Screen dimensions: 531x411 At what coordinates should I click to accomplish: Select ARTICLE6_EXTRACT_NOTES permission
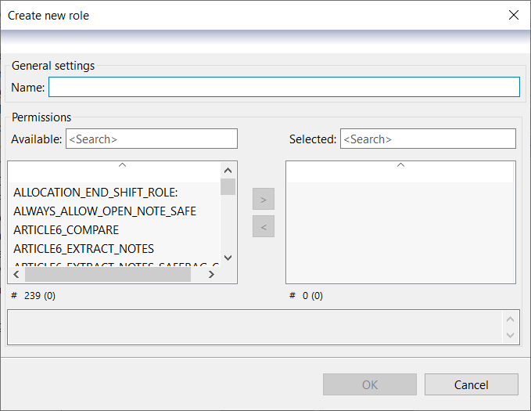coord(84,248)
